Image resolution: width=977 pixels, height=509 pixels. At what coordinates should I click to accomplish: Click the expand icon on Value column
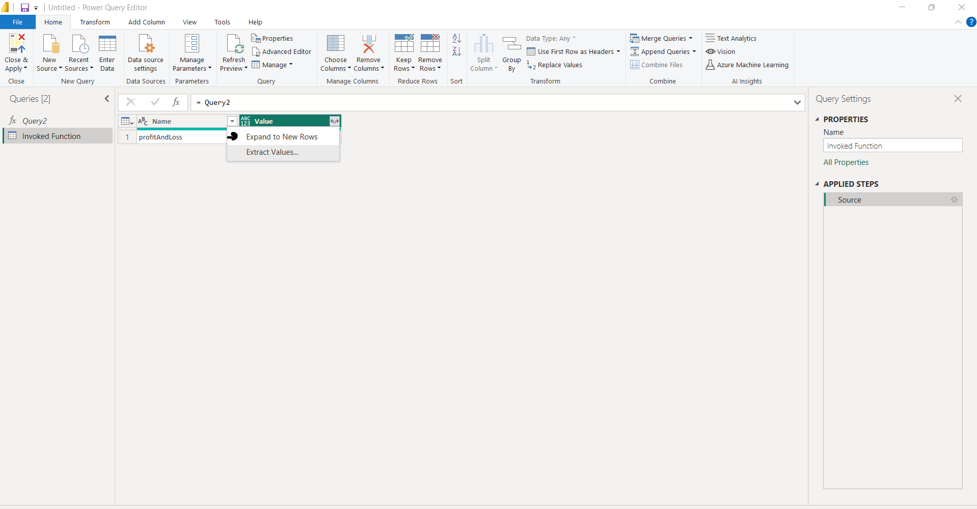[334, 121]
